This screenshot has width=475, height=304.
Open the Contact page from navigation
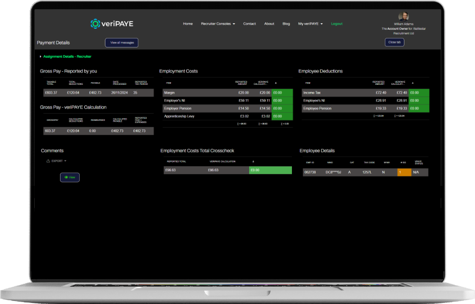tap(249, 24)
